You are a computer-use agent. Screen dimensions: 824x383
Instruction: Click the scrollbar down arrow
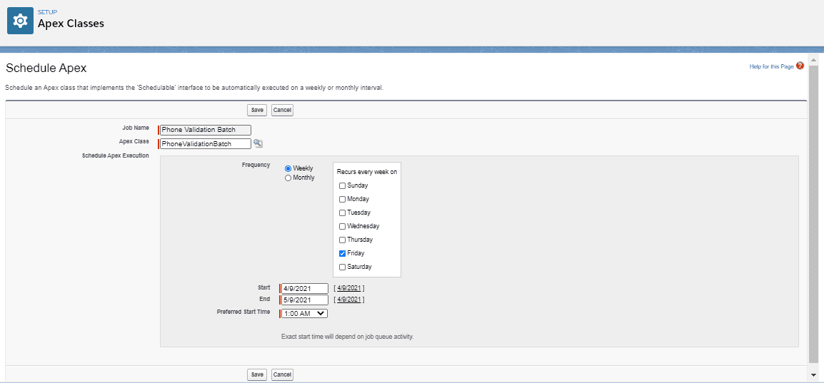813,374
